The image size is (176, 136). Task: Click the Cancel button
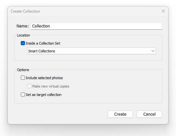(149, 114)
